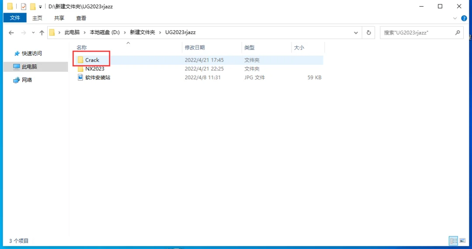Click the window folder icon in title bar
Viewport: 472px width, 249px height.
tap(10, 6)
